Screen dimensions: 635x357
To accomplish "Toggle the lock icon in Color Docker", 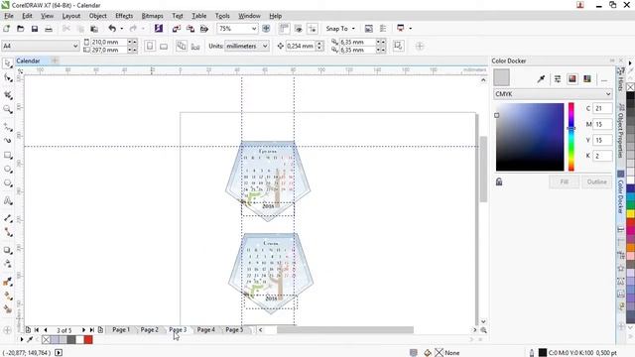I will (x=499, y=181).
